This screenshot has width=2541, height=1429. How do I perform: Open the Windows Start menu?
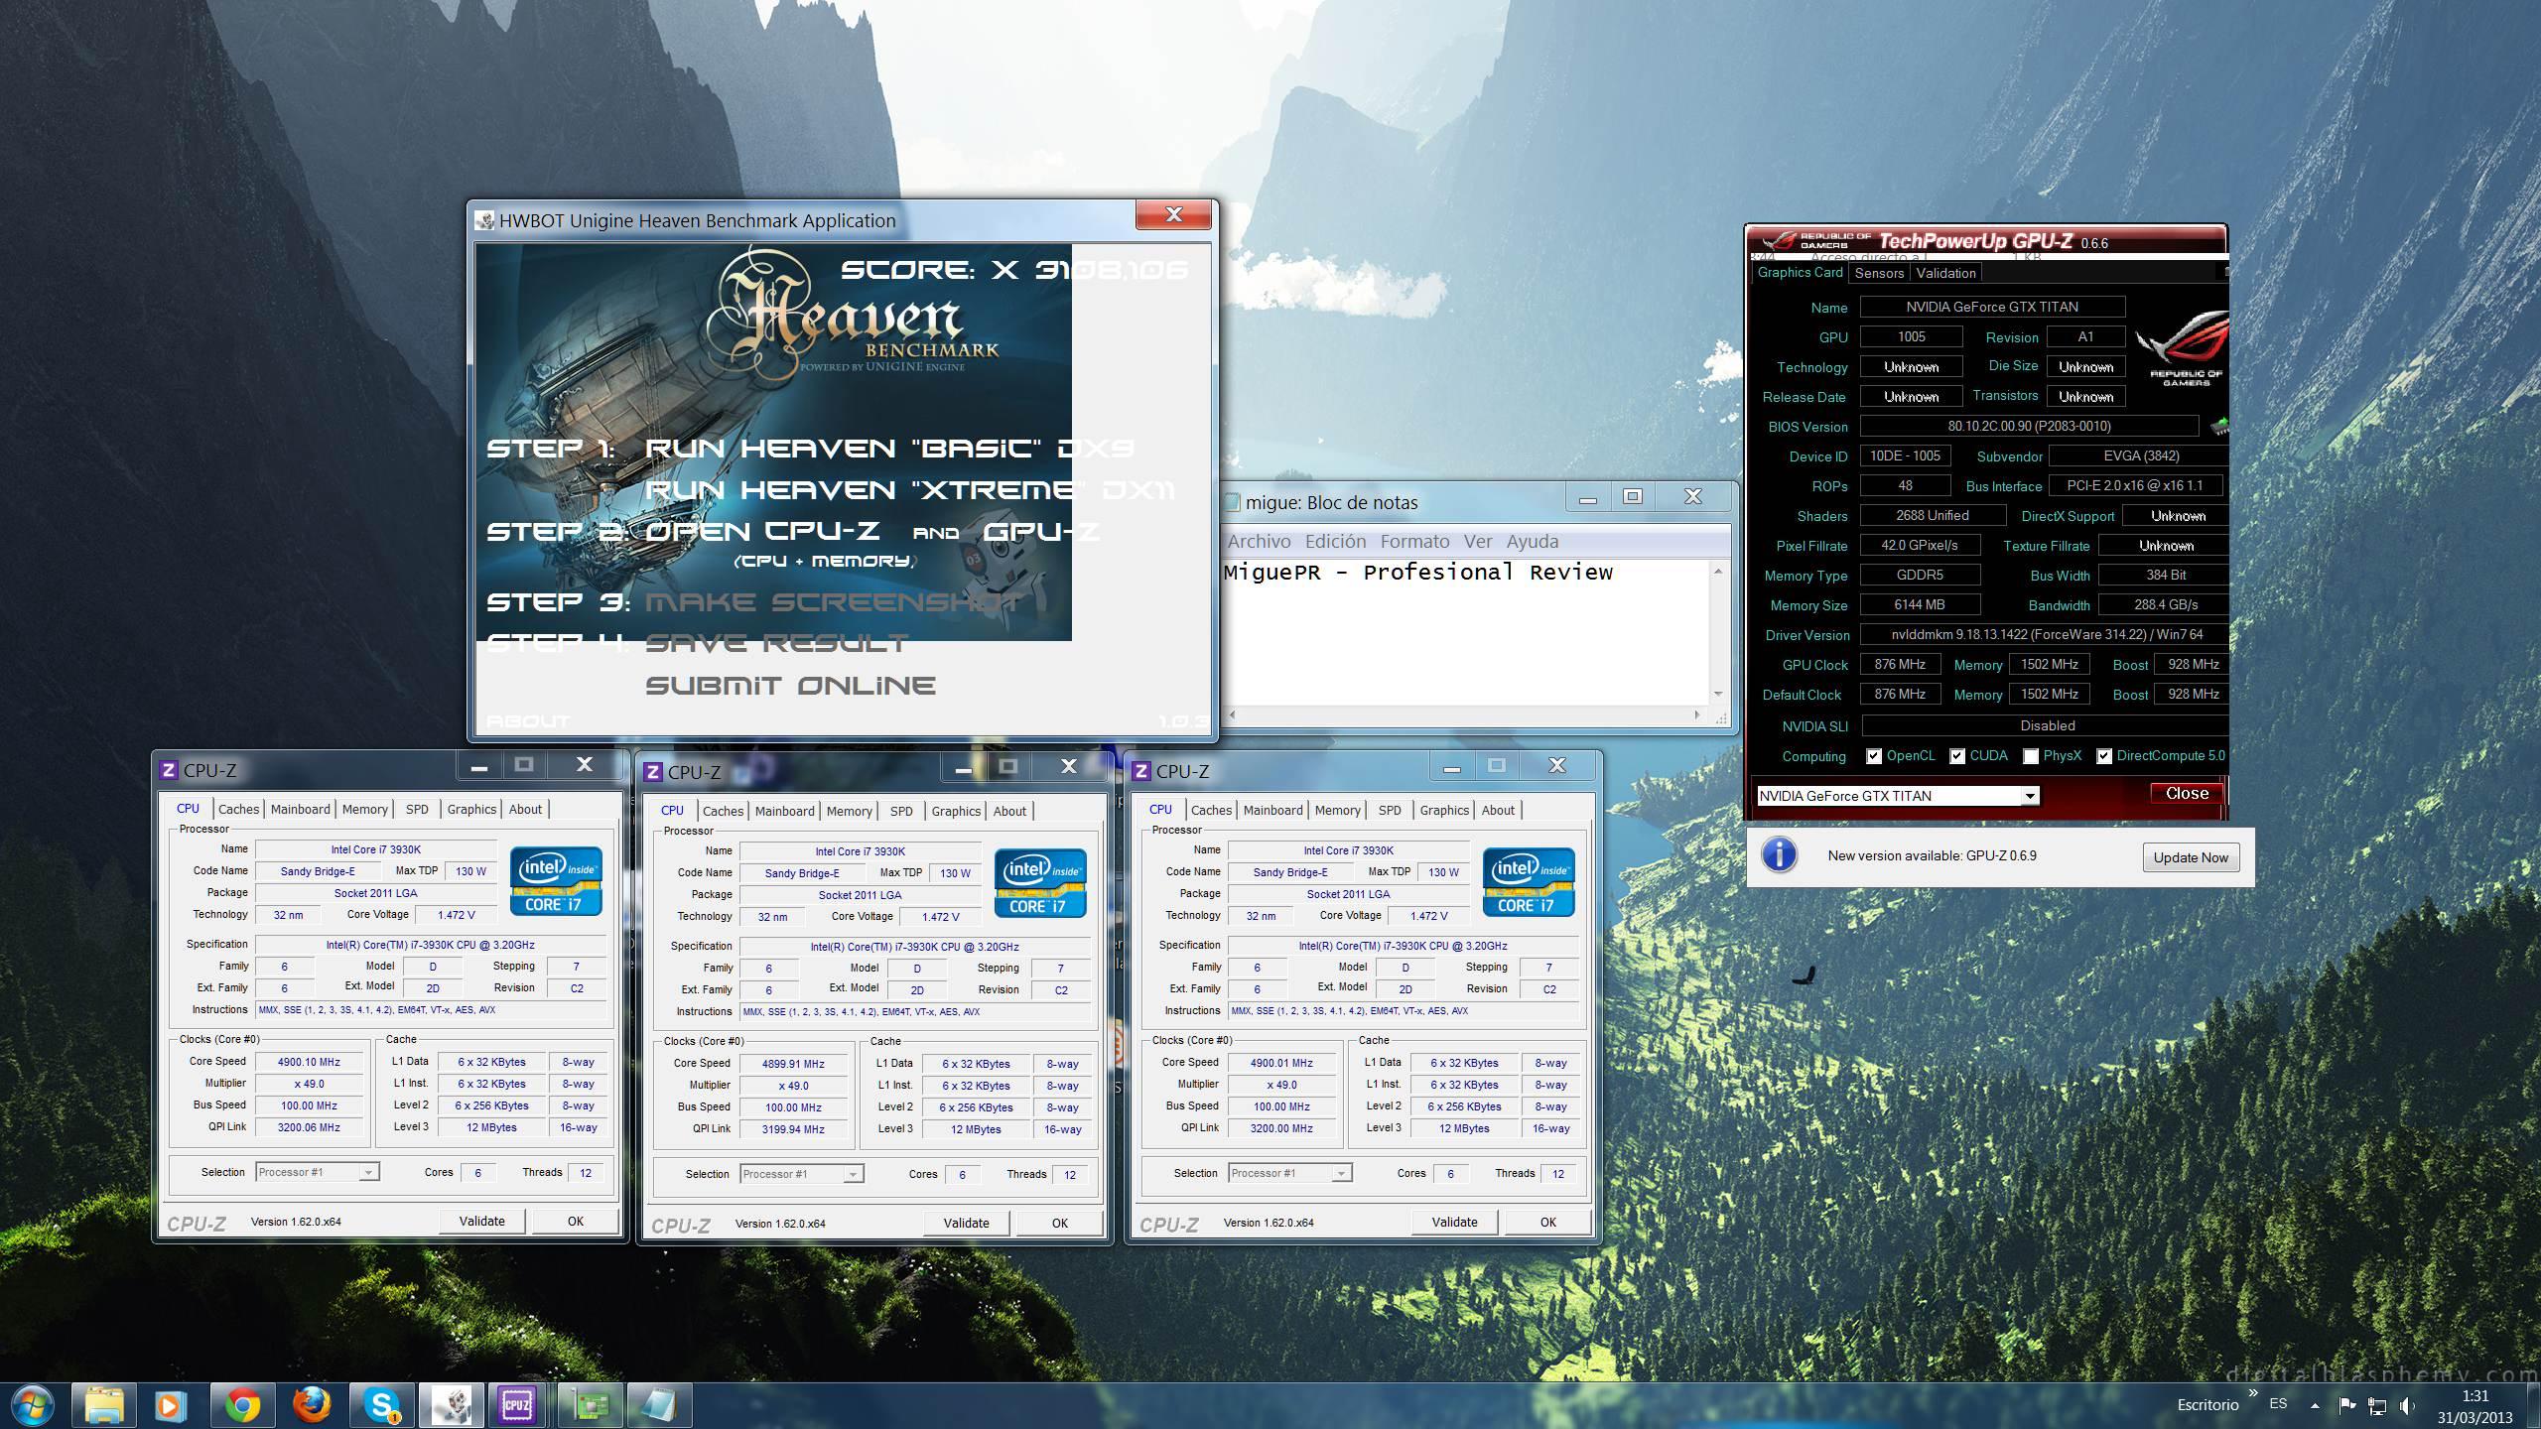coord(33,1405)
